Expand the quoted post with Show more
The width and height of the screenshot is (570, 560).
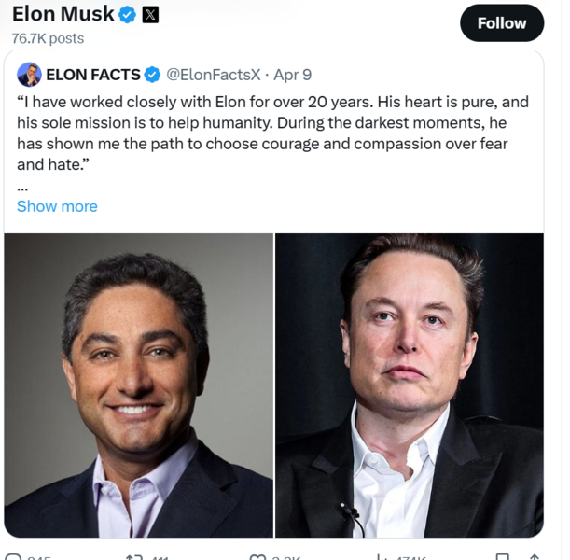click(57, 206)
